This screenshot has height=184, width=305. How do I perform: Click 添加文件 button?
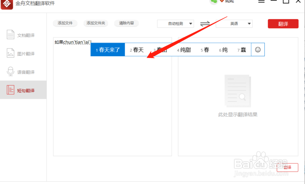(65, 23)
